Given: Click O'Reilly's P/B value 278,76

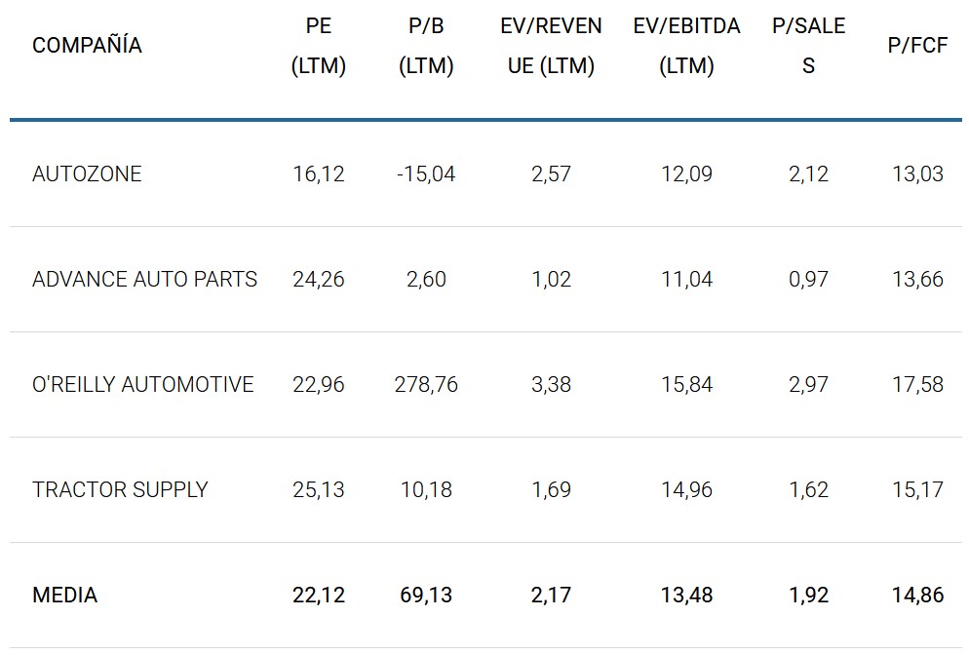Looking at the screenshot, I should point(426,385).
